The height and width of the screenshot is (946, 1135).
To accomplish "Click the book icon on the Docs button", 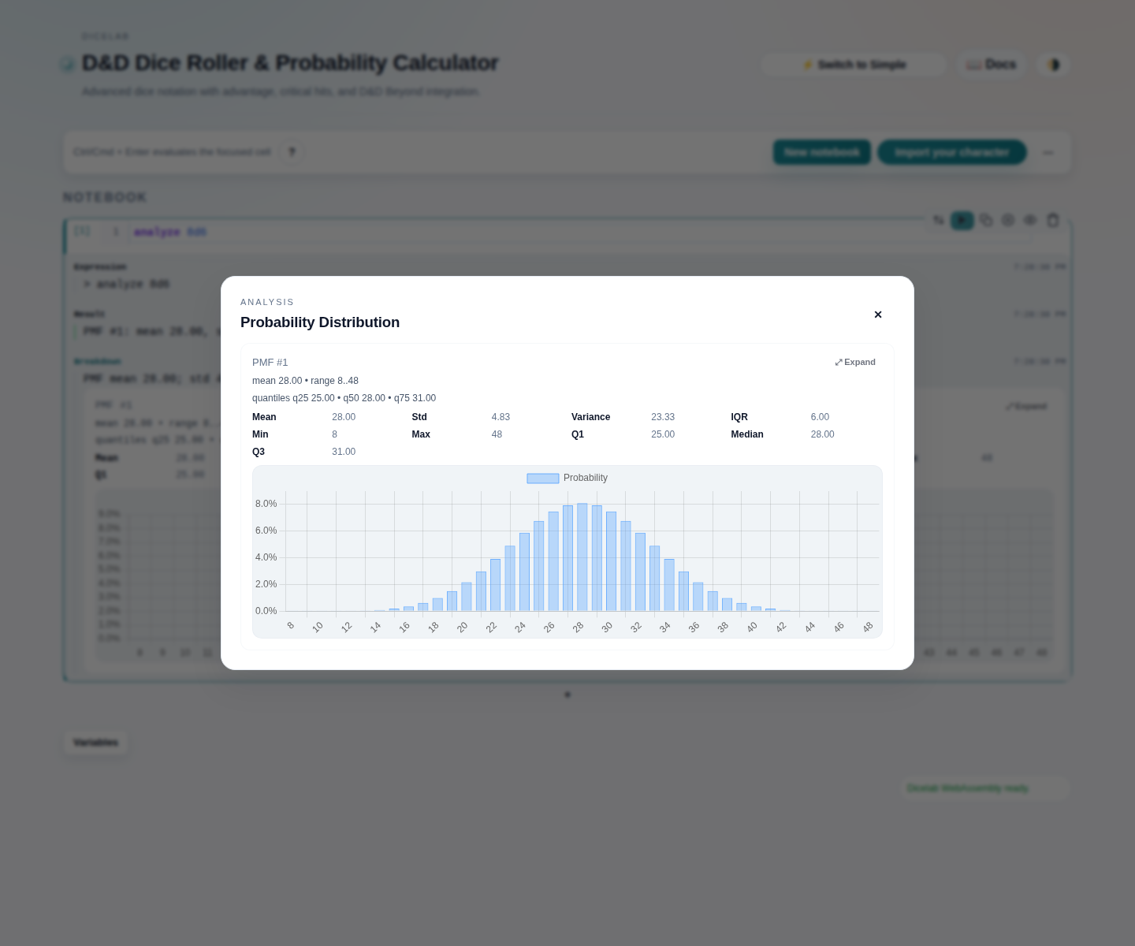I will [974, 64].
